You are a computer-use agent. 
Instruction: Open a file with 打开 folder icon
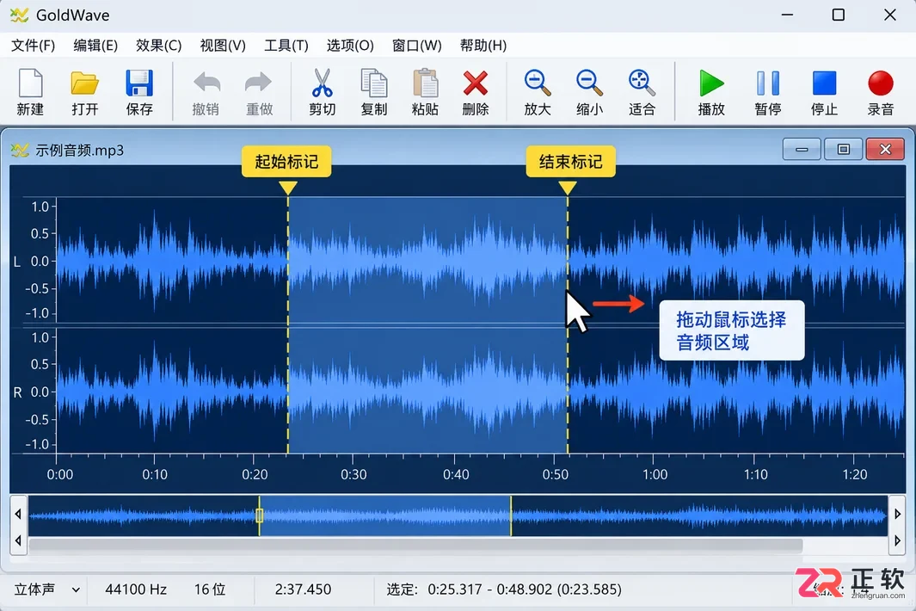84,92
